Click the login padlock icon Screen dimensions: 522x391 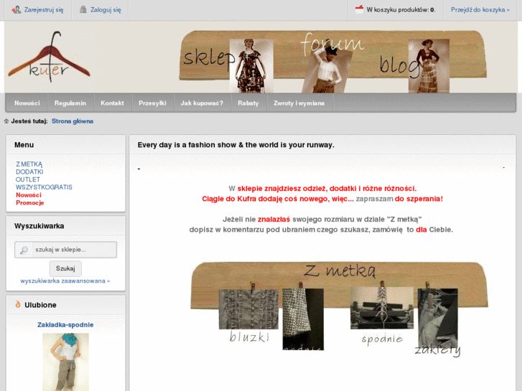point(83,9)
